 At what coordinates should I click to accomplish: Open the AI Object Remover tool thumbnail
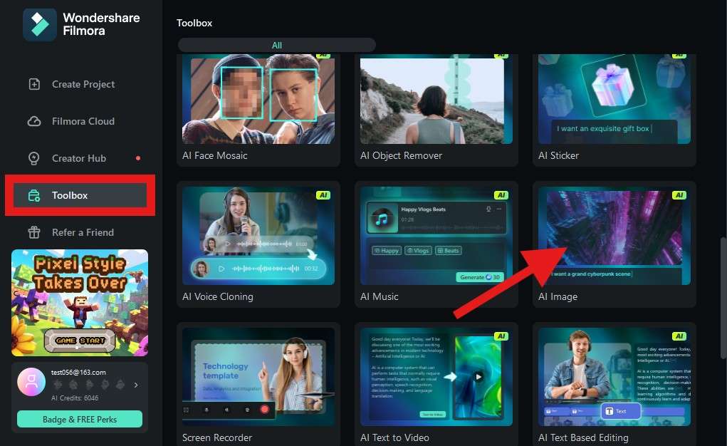click(436, 99)
